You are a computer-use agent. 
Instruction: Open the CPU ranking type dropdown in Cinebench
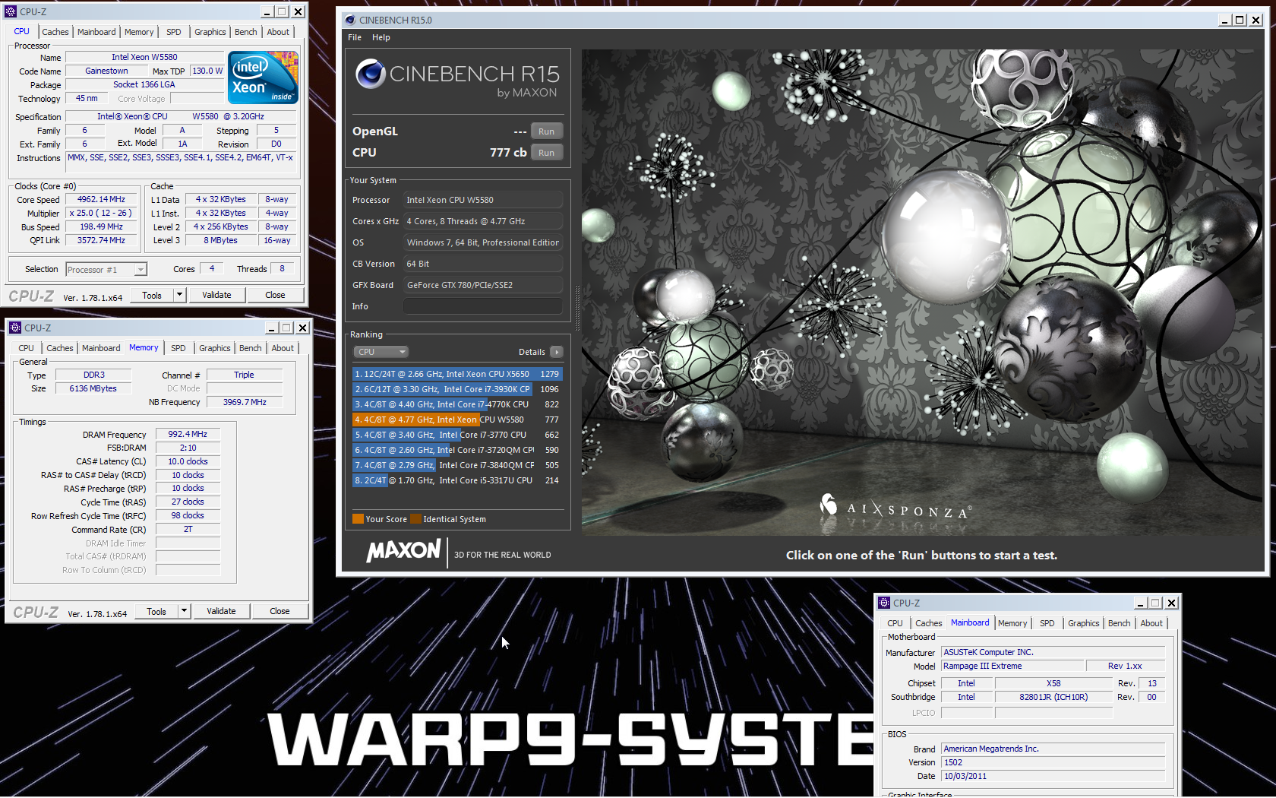point(381,352)
